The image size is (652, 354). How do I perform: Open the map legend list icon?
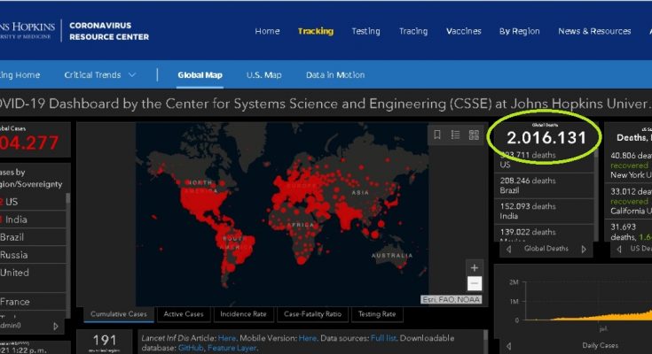pos(455,135)
